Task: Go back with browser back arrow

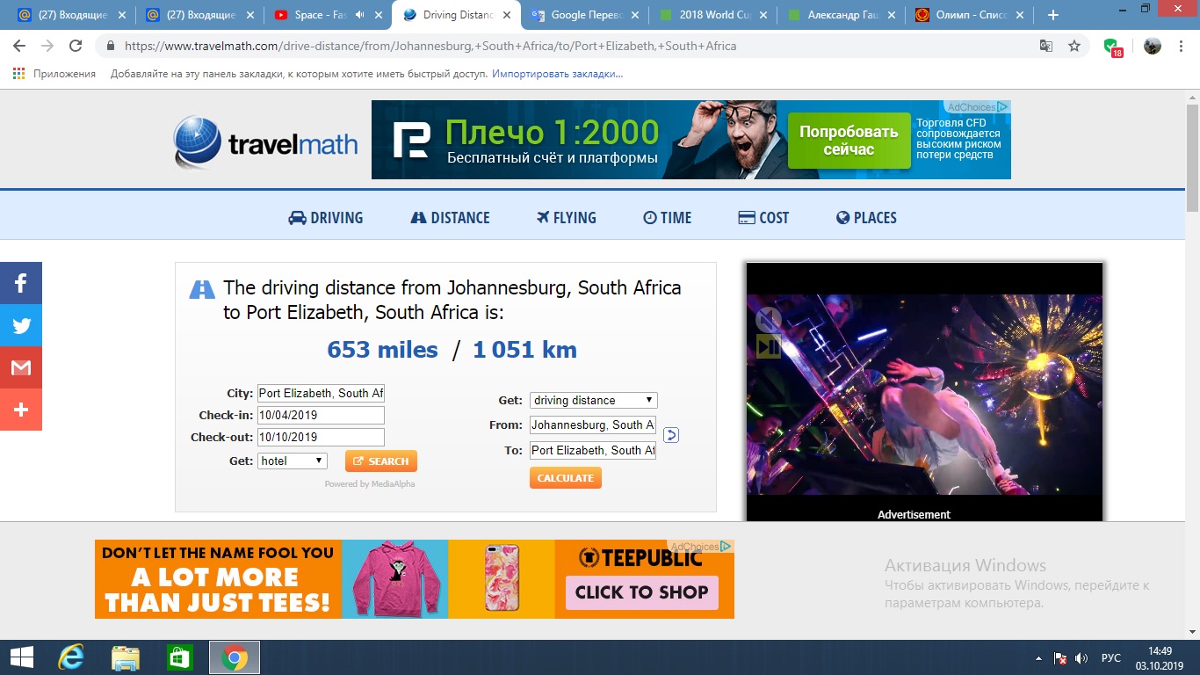Action: 19,46
